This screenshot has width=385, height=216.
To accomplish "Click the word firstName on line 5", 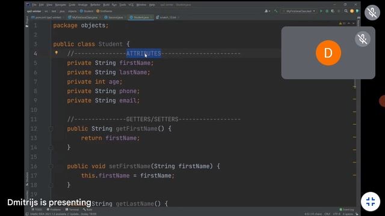I will tap(135, 63).
